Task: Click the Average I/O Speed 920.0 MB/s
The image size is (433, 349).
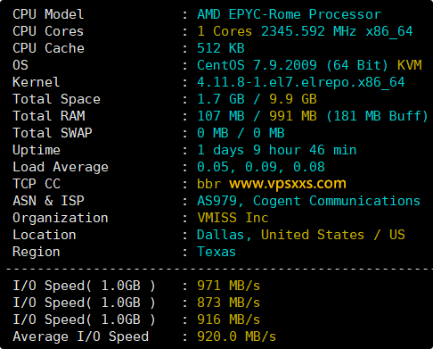Action: click(x=236, y=337)
